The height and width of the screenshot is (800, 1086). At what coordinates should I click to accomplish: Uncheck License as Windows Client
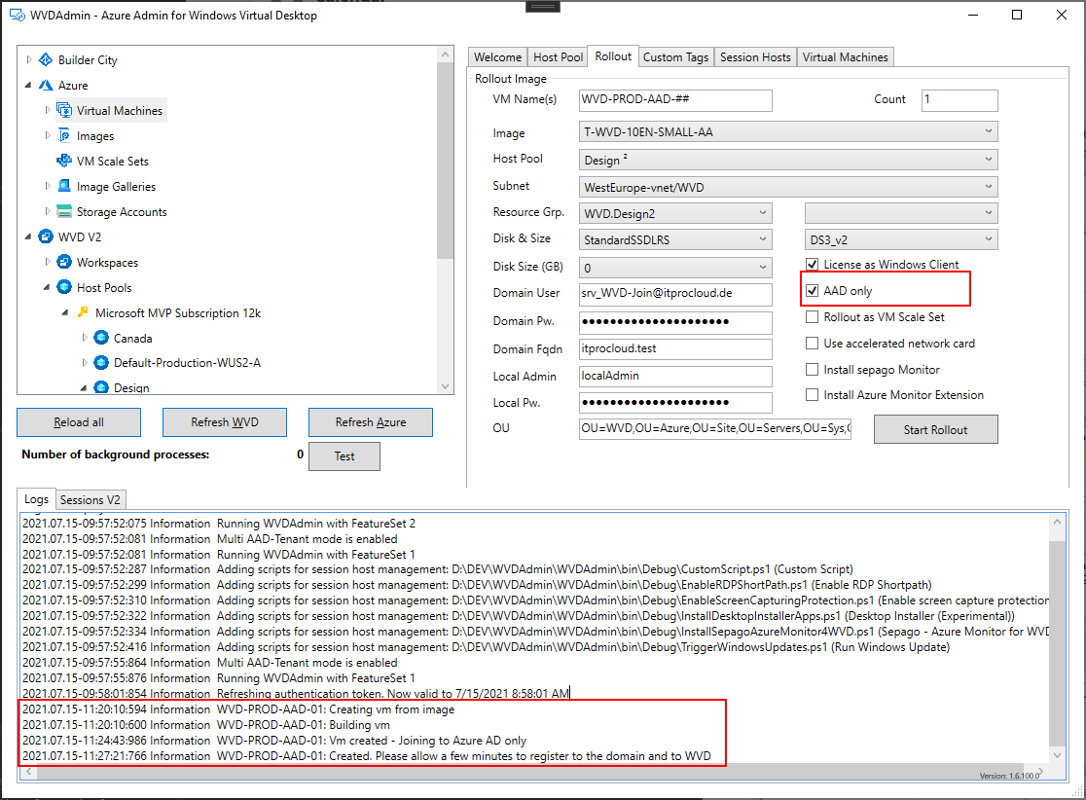pos(812,264)
